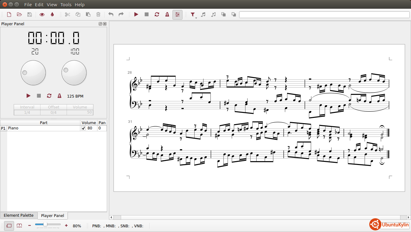Open the filter funnel dropdown
Screen dimensions: 411x232
pyautogui.click(x=193, y=15)
